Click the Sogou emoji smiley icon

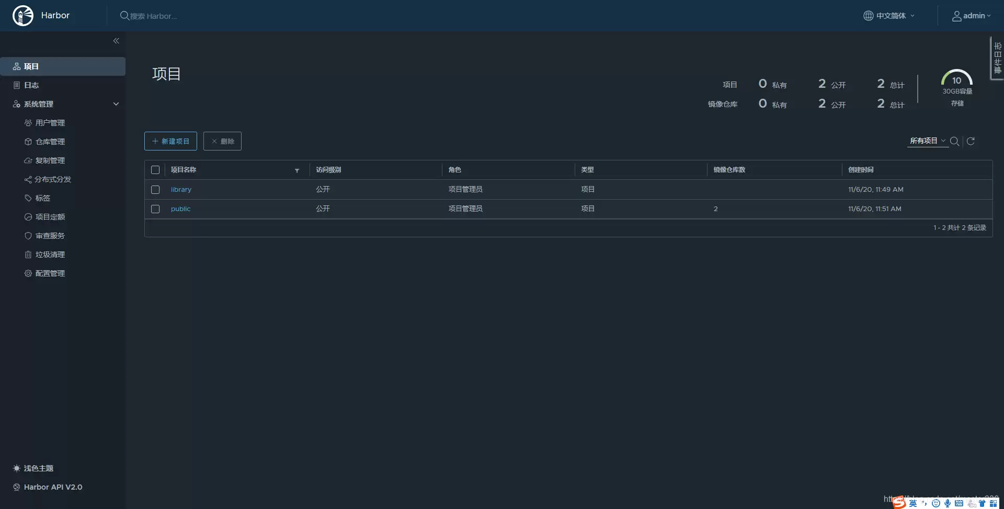(936, 503)
